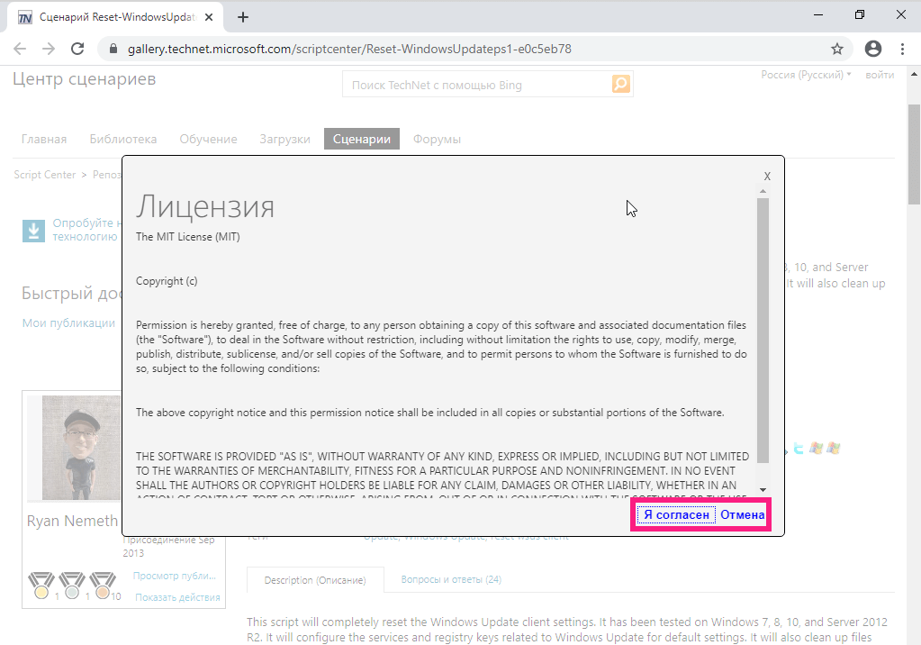Click Отмена to cancel the license
921x645 pixels.
coord(743,515)
